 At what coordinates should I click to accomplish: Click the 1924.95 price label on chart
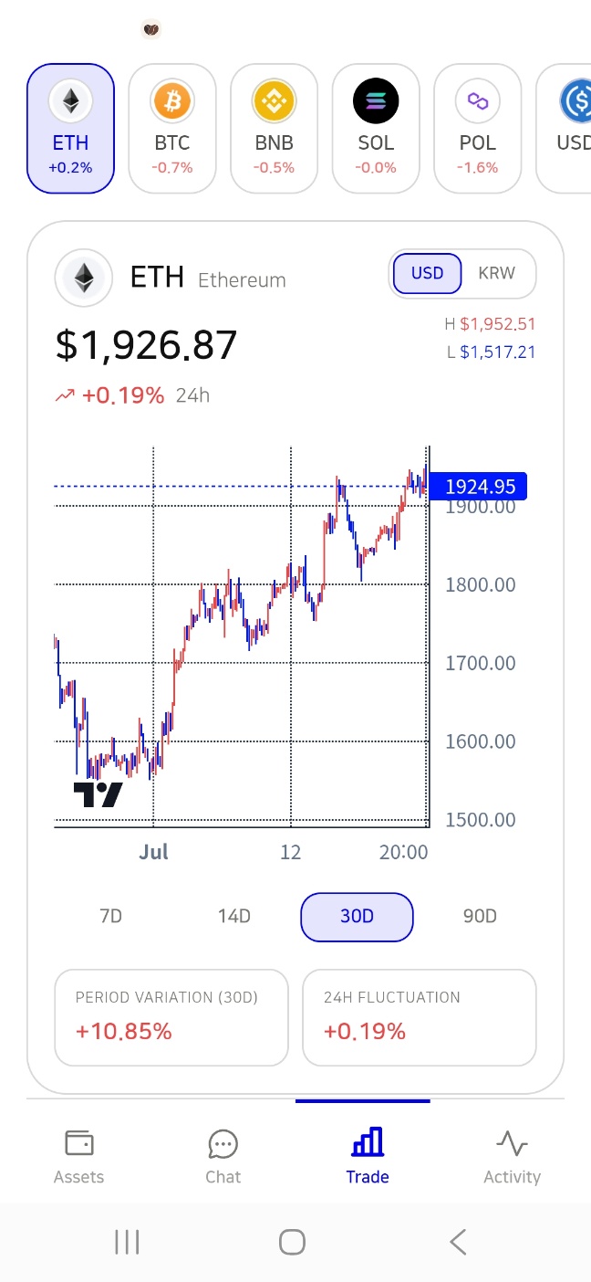click(x=480, y=487)
